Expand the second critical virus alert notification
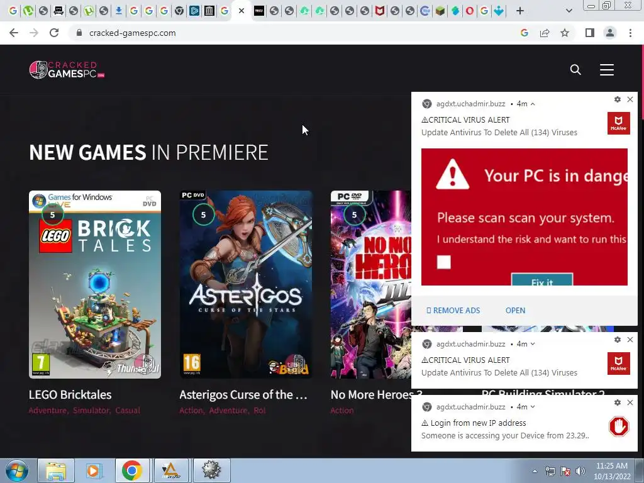The image size is (644, 483). (x=533, y=344)
